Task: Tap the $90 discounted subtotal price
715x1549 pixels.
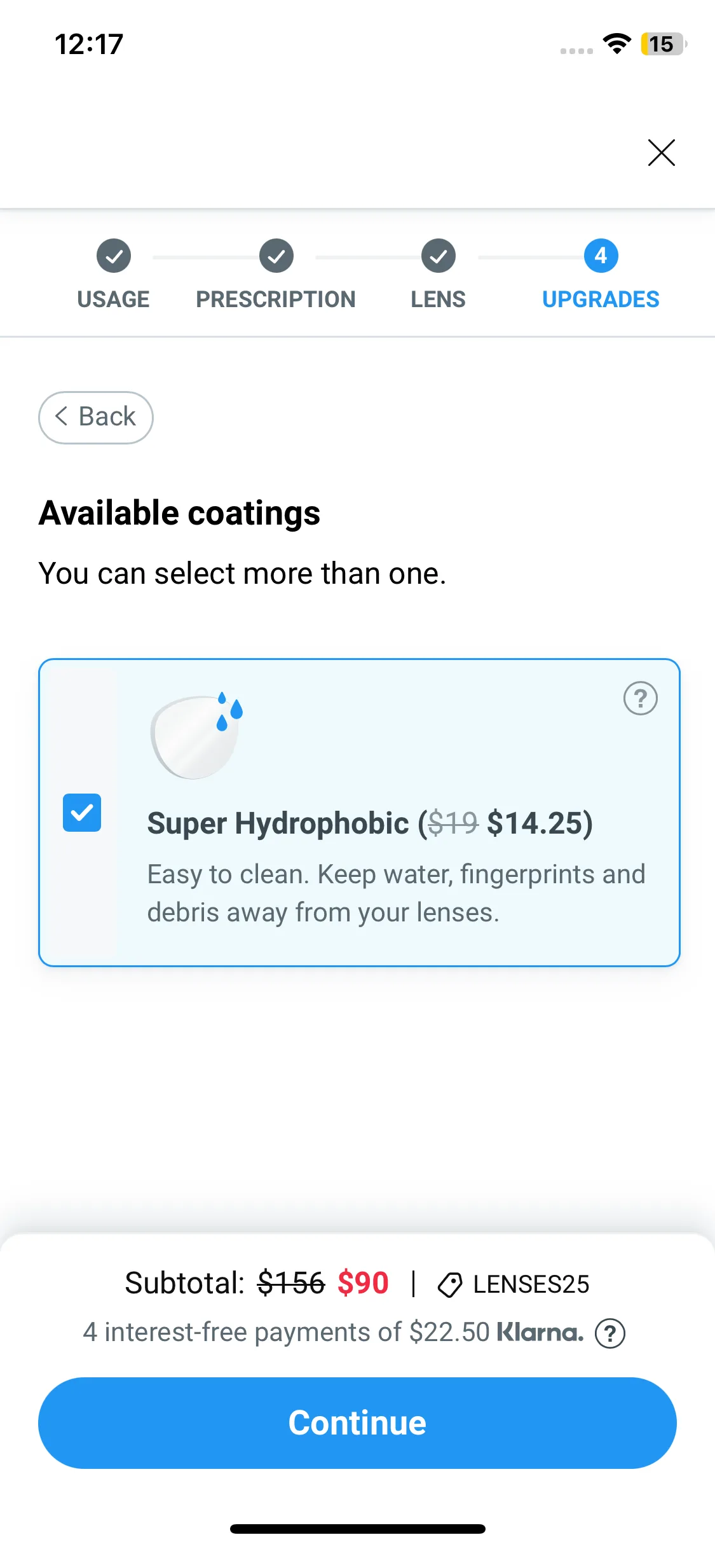Action: pos(363,1283)
